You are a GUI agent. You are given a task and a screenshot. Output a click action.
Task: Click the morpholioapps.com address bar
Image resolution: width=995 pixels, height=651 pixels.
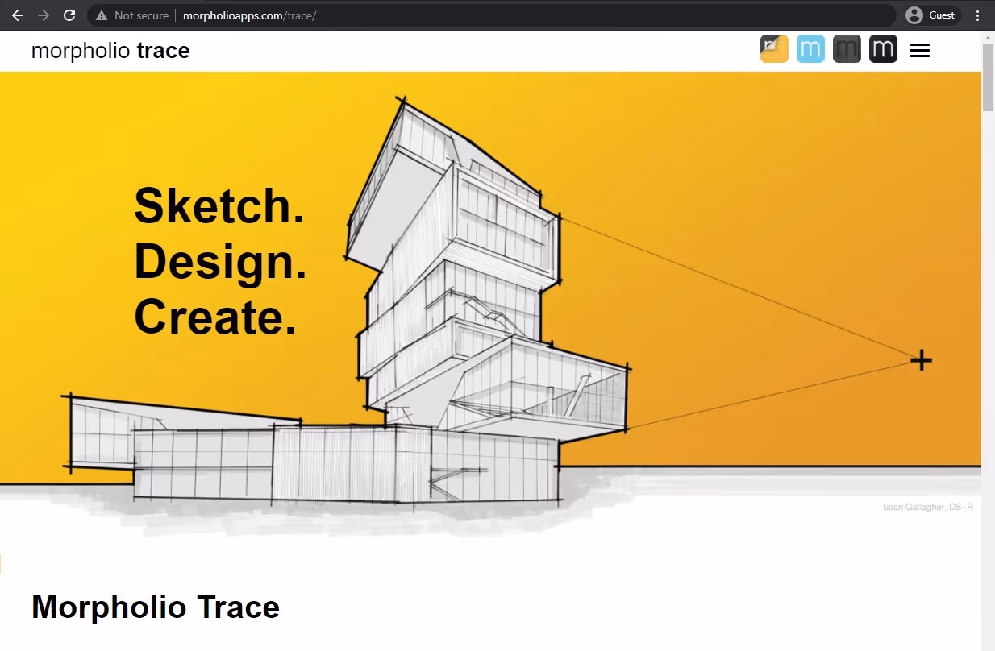[492, 15]
